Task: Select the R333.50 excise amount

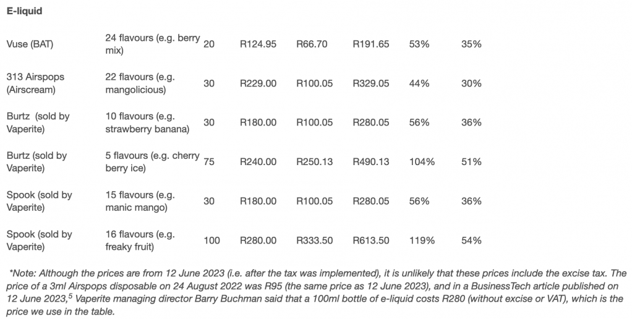Action: coord(315,240)
